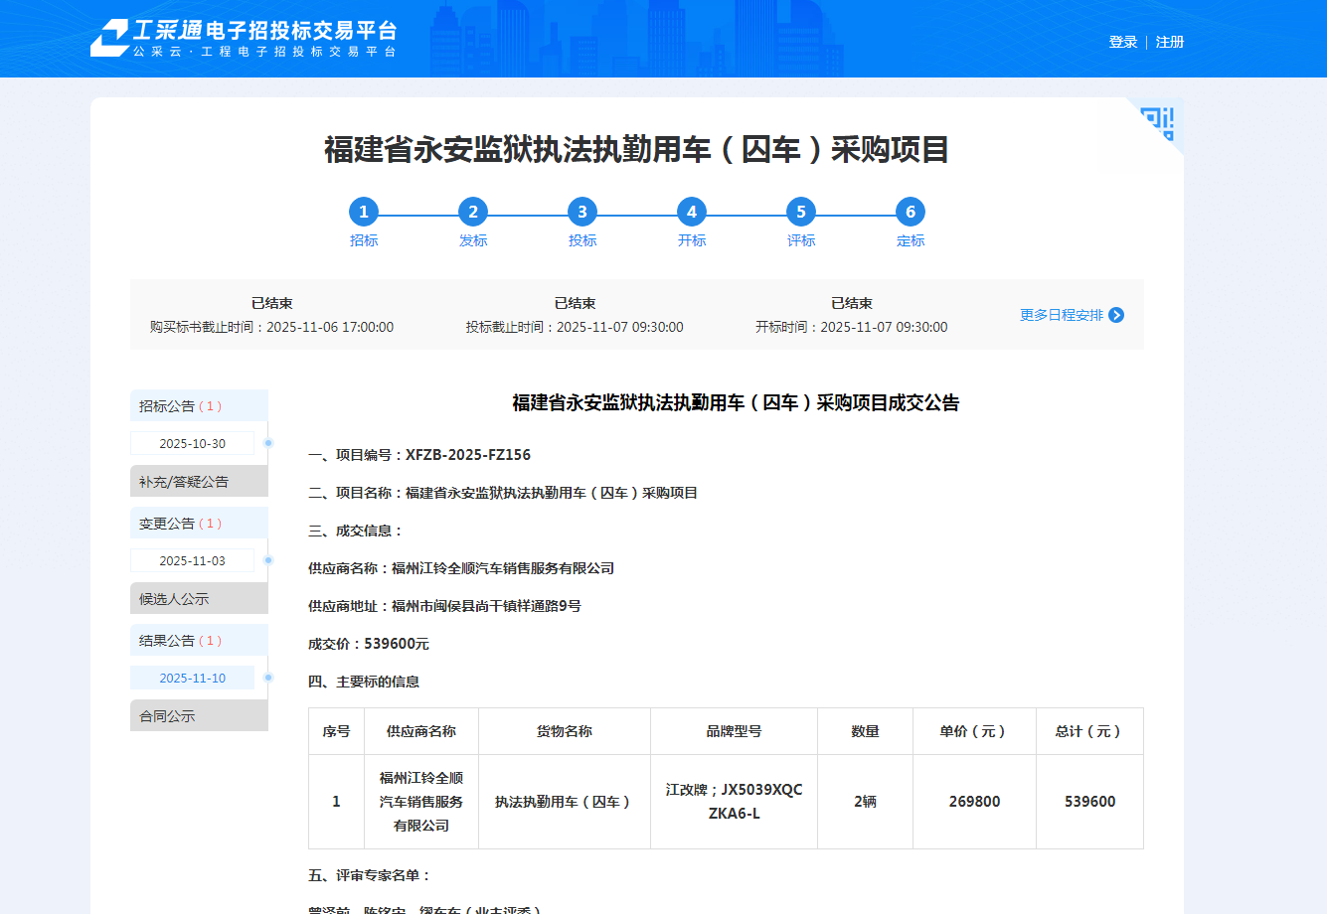The height and width of the screenshot is (914, 1327).
Task: Select the 2025-10-30 announcement date
Action: (192, 444)
